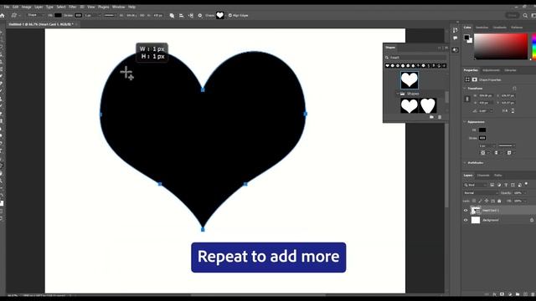Open the Shape tool mode dropdown
Viewport: 536px width, 301px height.
tap(35, 15)
